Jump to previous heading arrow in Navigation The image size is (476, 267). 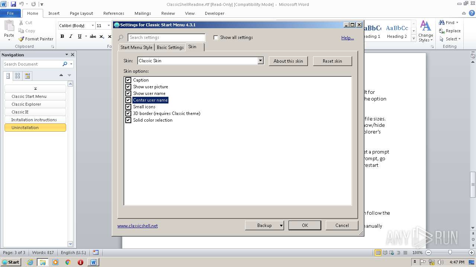click(x=61, y=75)
